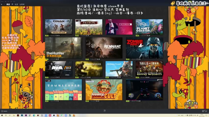The height and width of the screenshot is (117, 209).
Task: Click the ¥30.50 price under Planet Coaster
Action: pos(148,36)
